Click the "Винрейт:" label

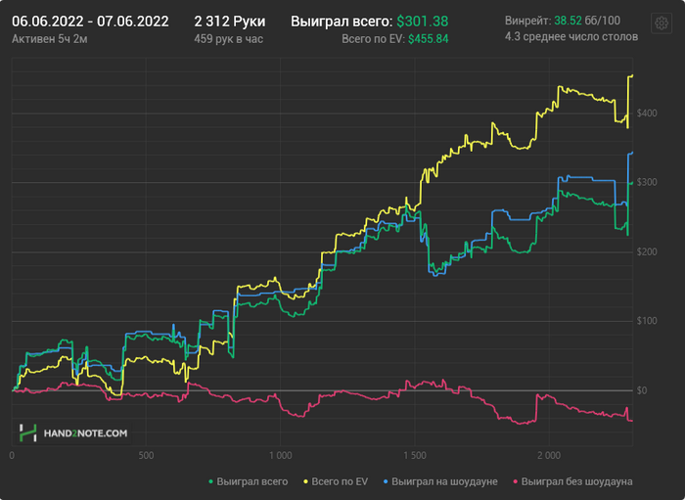(x=527, y=21)
